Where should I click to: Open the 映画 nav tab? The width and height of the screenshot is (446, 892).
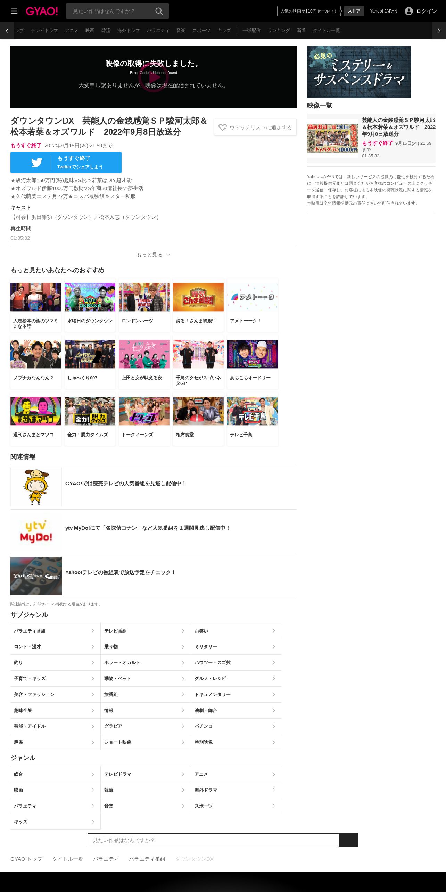coord(90,31)
